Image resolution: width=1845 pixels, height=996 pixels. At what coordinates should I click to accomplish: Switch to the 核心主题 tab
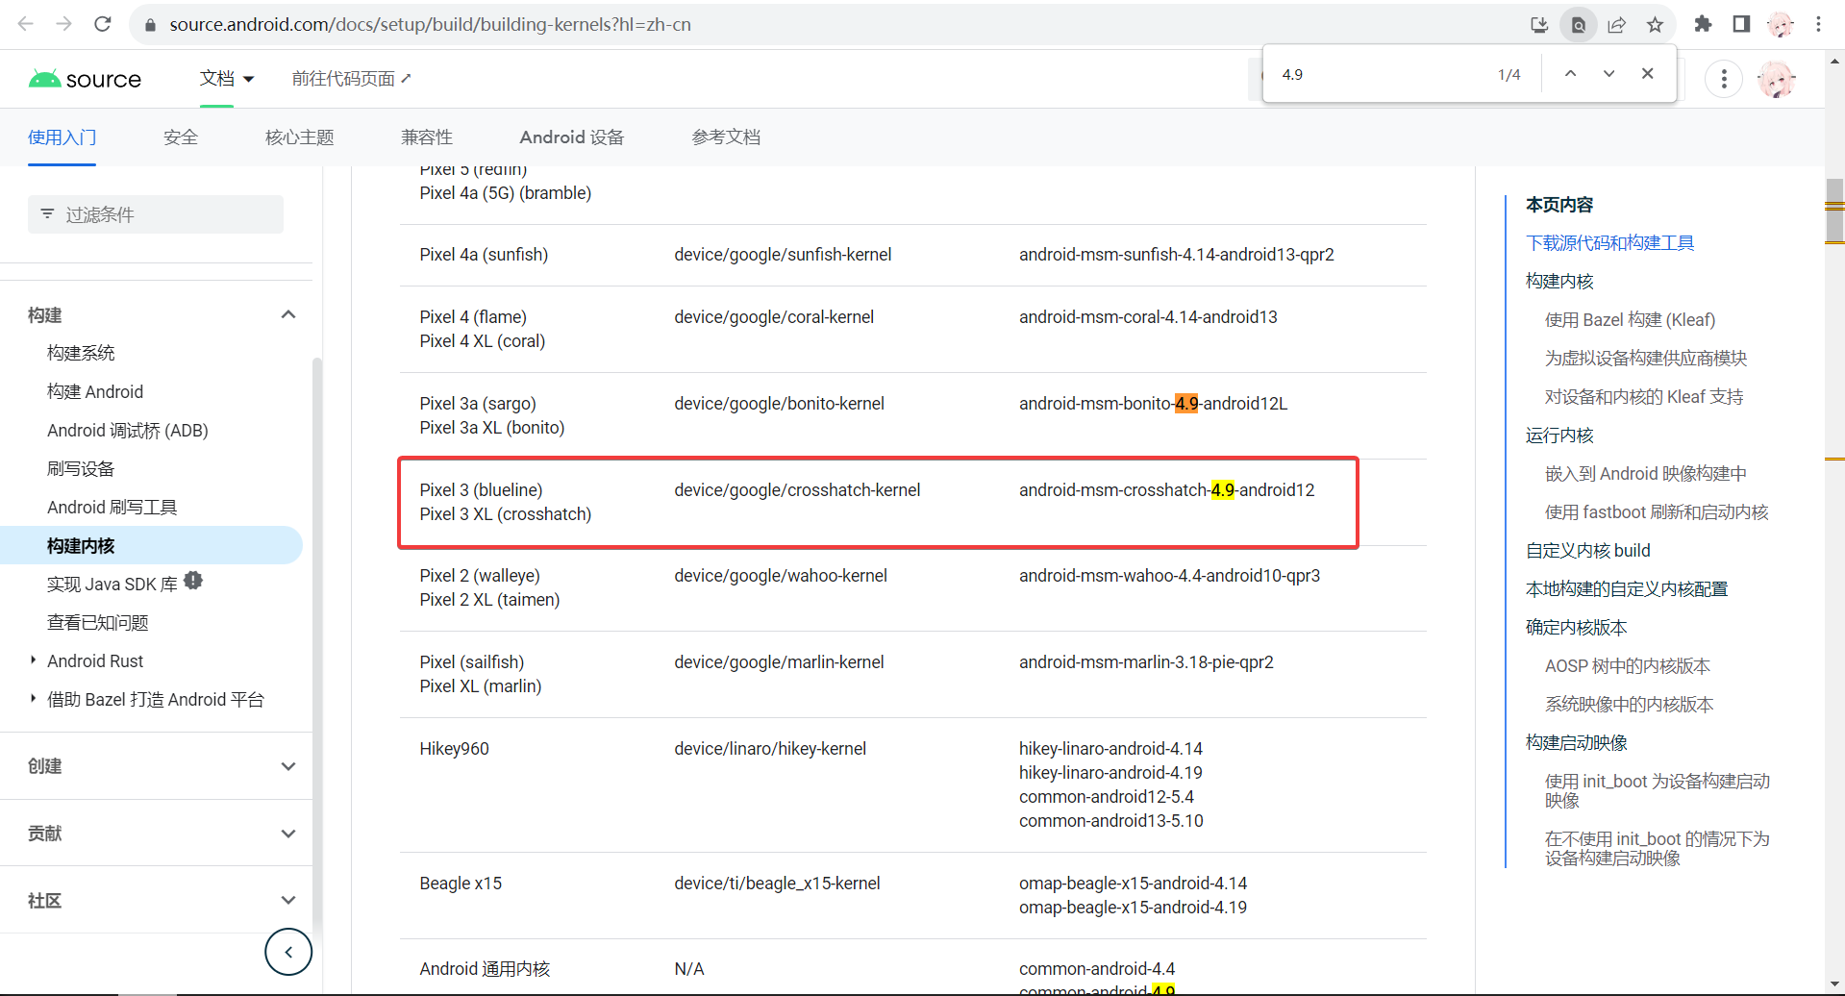299,137
